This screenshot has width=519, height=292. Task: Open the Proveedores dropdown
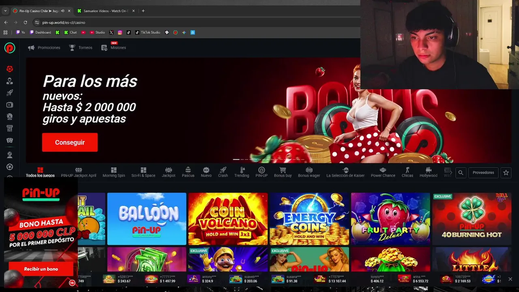(x=483, y=173)
